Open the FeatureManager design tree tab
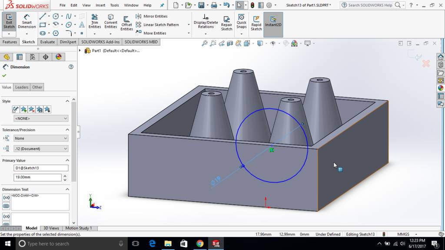The width and height of the screenshot is (445, 250). point(7,57)
